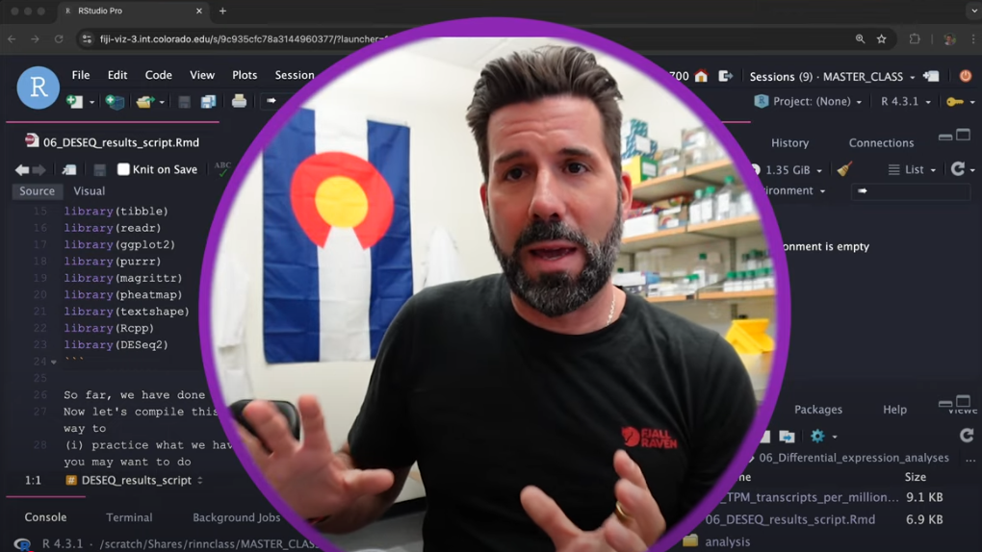The height and width of the screenshot is (552, 982).
Task: Reload the browser page
Action: coord(58,38)
